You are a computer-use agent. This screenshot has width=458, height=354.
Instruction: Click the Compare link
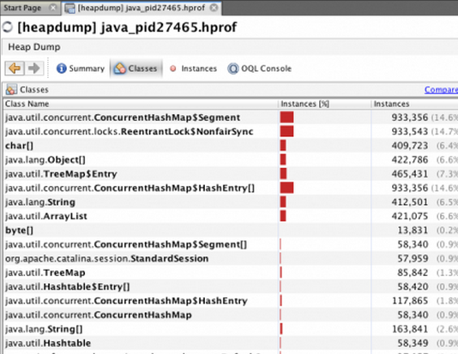[x=441, y=90]
